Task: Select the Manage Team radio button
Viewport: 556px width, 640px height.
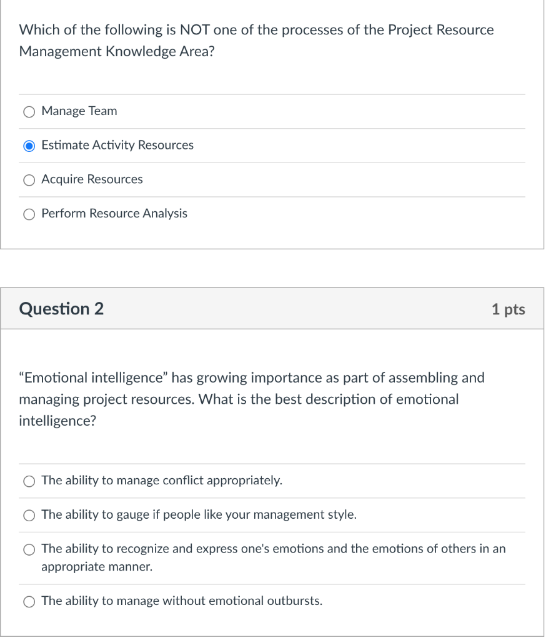Action: click(29, 112)
